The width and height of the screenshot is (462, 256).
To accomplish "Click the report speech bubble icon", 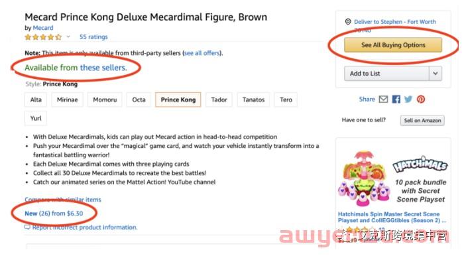I will [27, 227].
